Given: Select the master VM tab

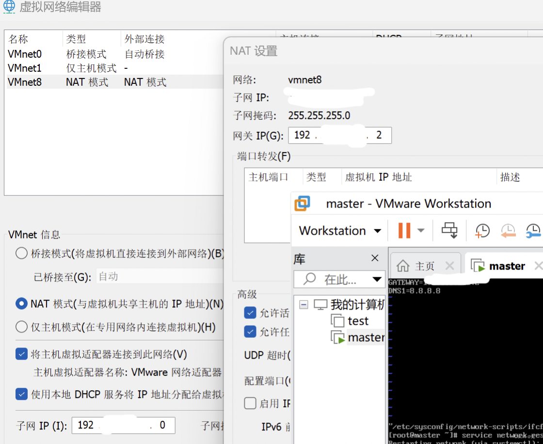Looking at the screenshot, I should [506, 265].
